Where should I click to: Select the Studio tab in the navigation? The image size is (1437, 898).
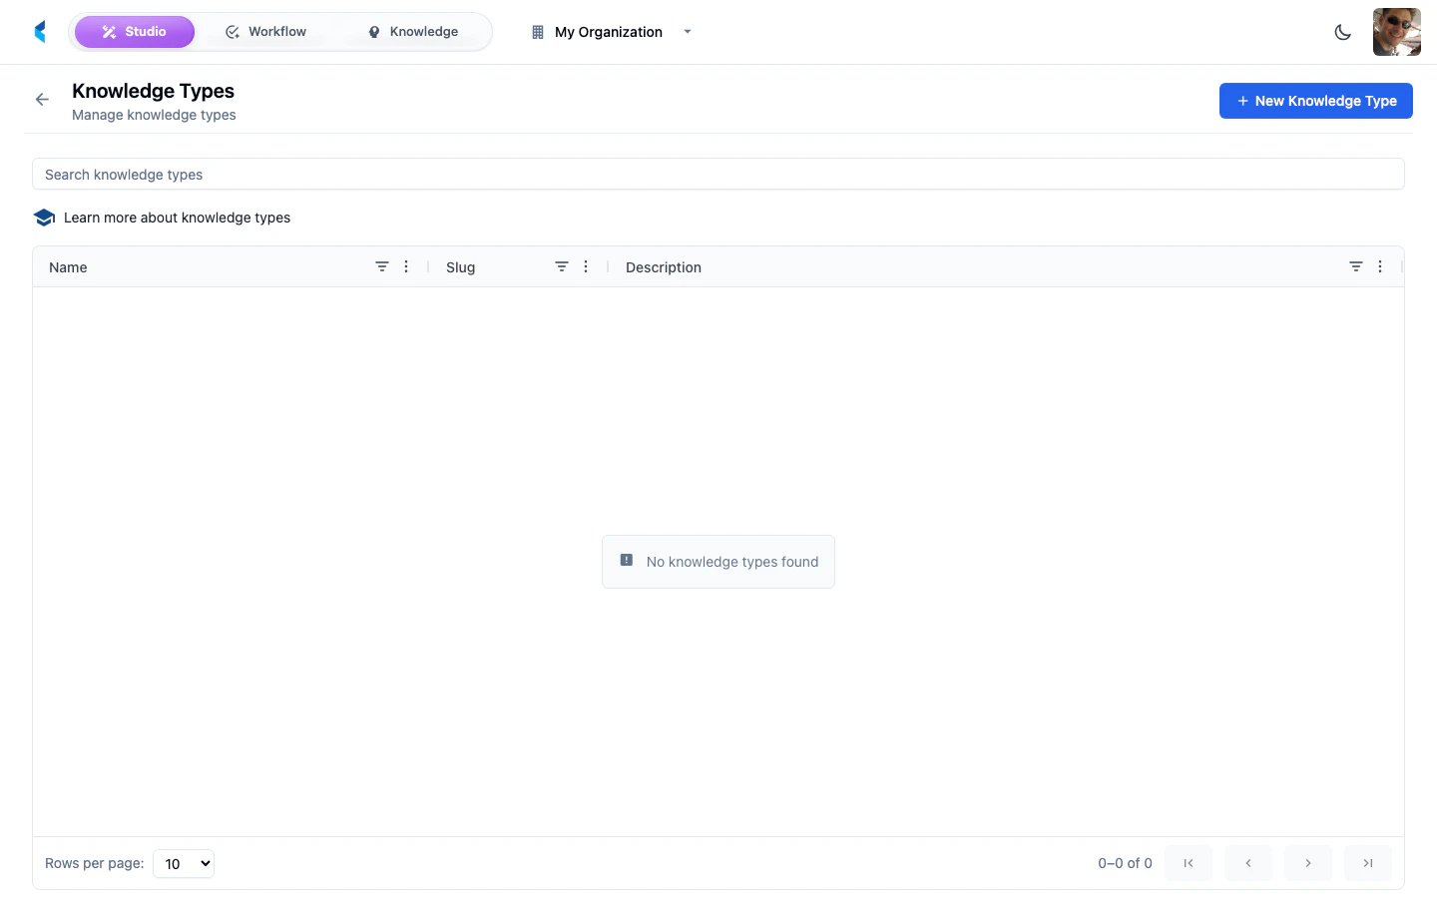[x=135, y=31]
